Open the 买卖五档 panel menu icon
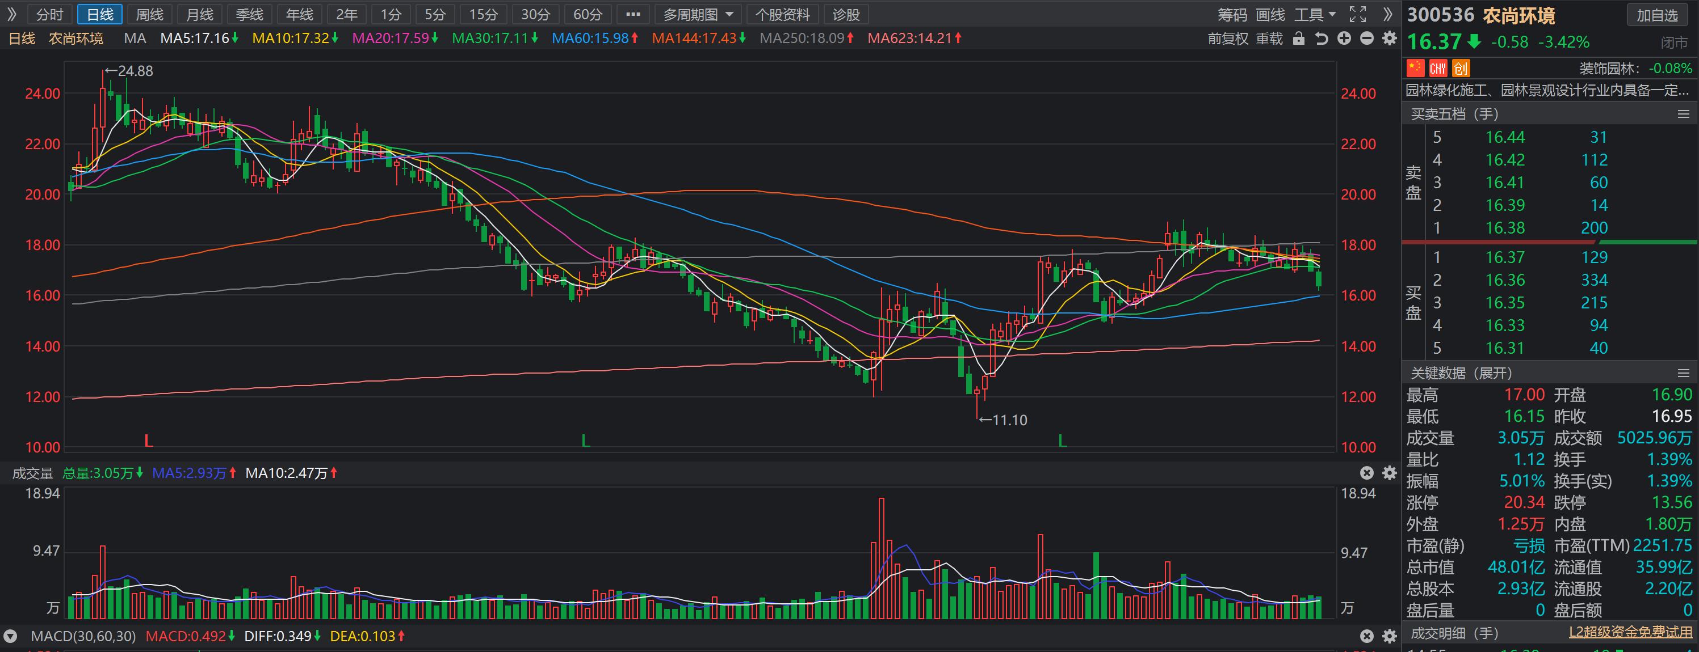The height and width of the screenshot is (652, 1699). tap(1683, 114)
